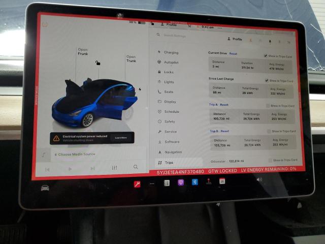Tap Open Trunk on the car view

131,59
